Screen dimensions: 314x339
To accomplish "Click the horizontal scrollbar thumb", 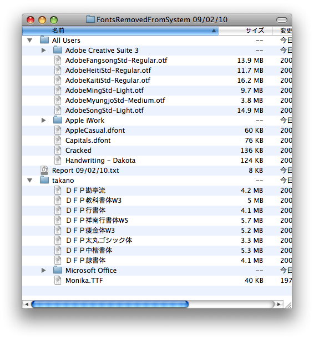I will [110, 304].
